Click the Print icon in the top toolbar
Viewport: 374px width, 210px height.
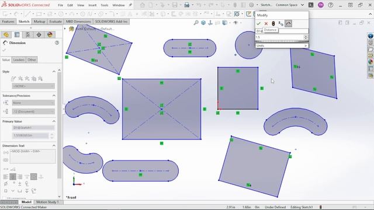coord(187,5)
